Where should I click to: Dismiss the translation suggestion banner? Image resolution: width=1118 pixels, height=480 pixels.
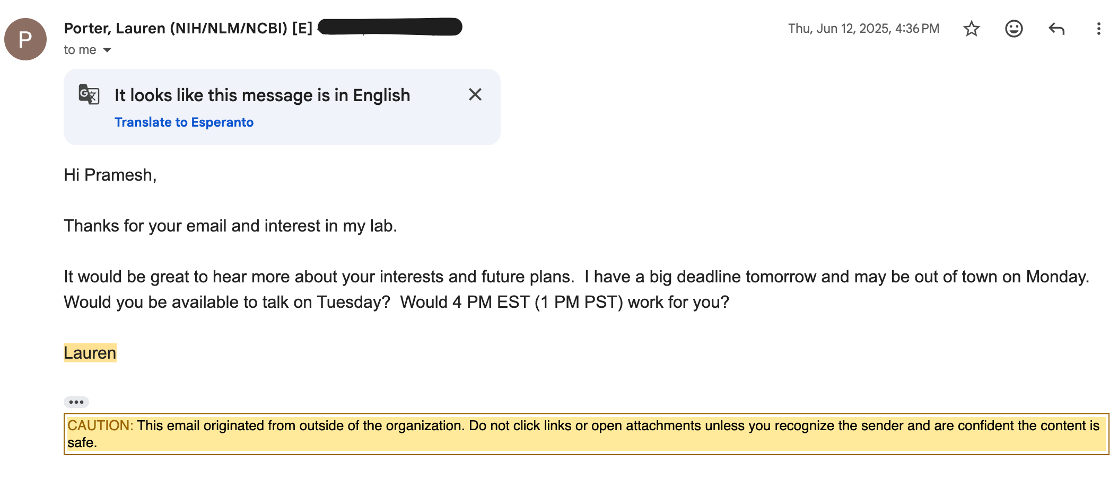click(x=475, y=95)
